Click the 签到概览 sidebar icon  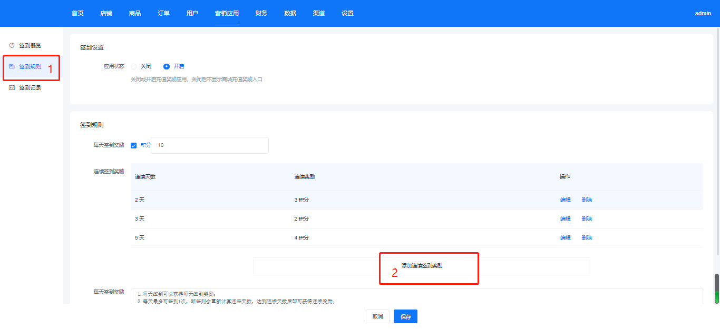pos(12,46)
